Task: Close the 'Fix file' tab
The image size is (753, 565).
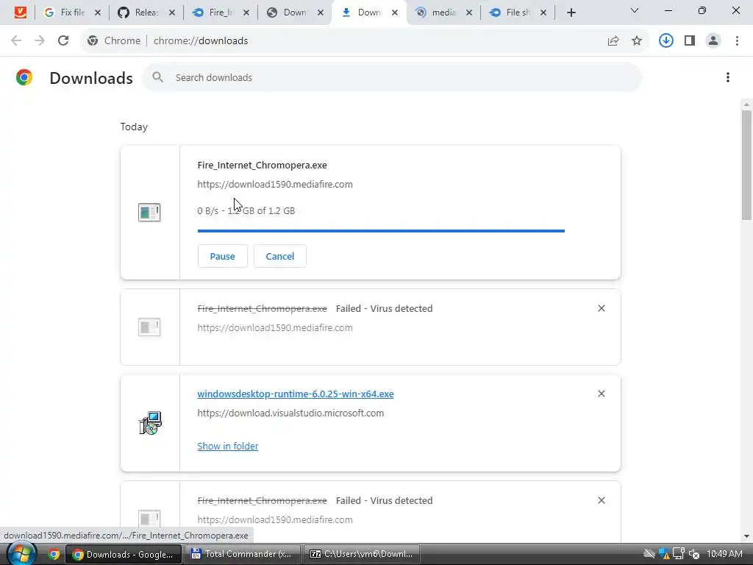Action: 98,13
